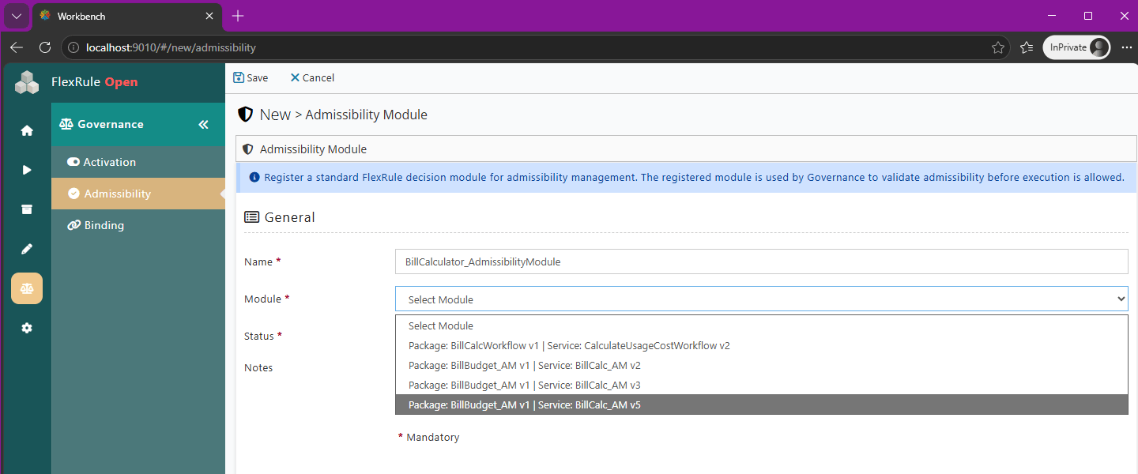
Task: Open the Admissibility menu item
Action: [x=138, y=194]
